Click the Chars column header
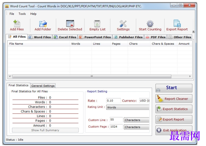The image size is (206, 146). 139,44
